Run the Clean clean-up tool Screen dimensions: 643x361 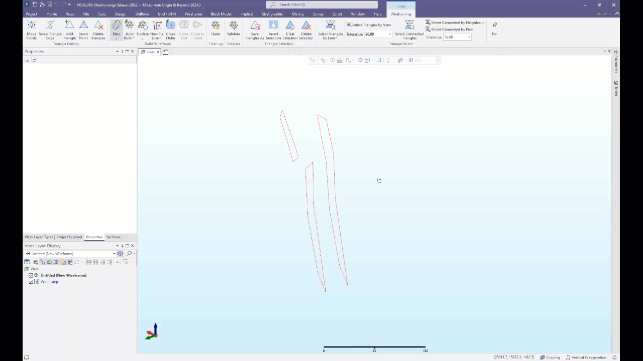click(x=215, y=30)
